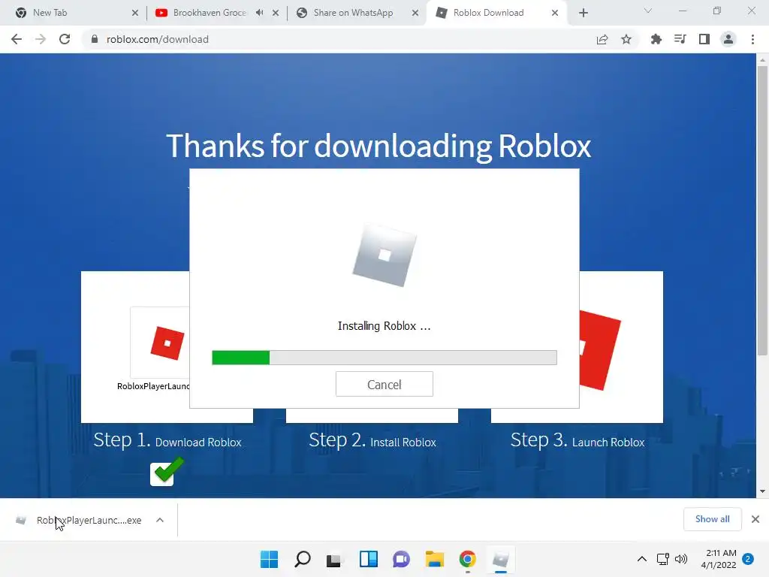
Task: Close the Roblox Download tab
Action: [555, 14]
